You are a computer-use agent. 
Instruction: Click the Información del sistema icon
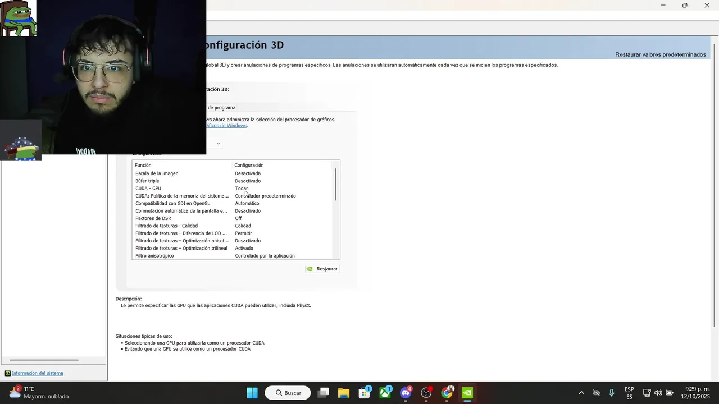pos(7,373)
